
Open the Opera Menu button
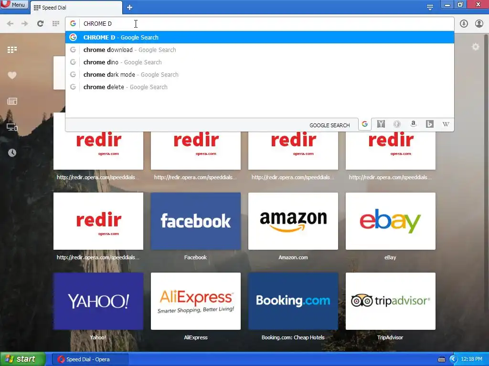pos(14,4)
